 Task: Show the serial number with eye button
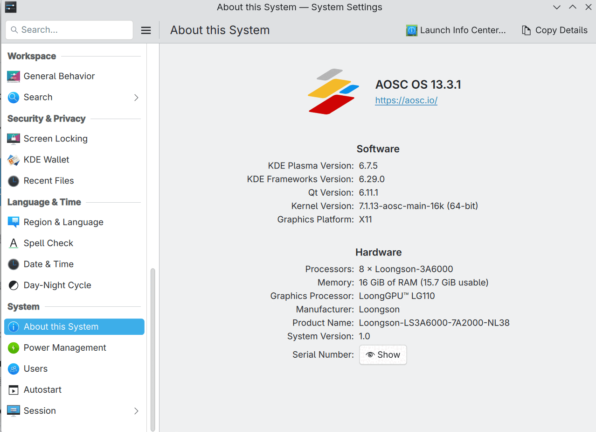[383, 355]
